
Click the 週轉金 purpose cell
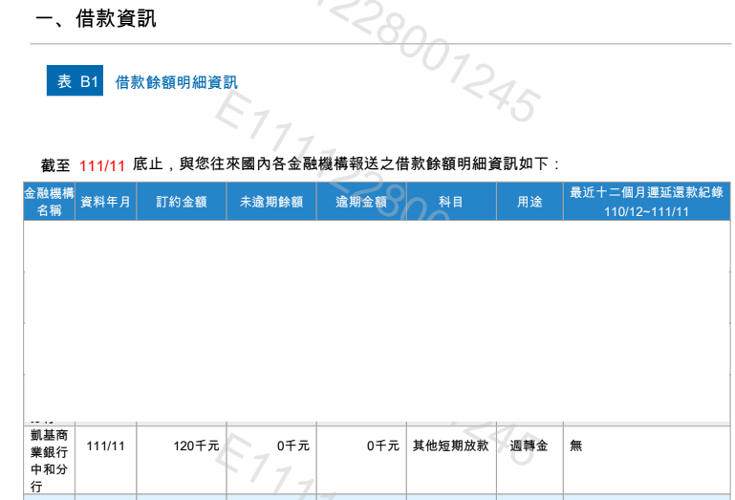coord(529,446)
